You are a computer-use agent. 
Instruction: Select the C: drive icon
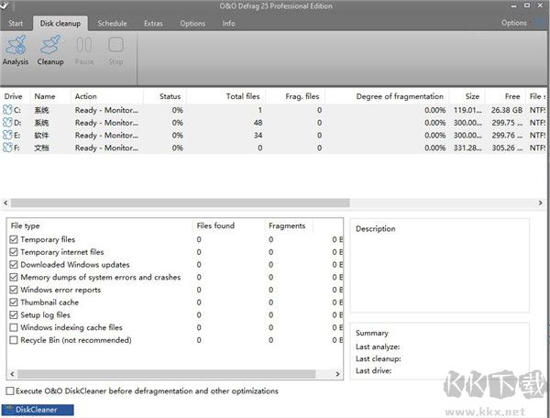tap(10, 110)
